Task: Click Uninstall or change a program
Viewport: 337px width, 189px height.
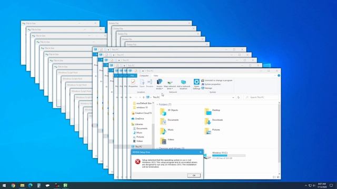Action: tap(217, 80)
